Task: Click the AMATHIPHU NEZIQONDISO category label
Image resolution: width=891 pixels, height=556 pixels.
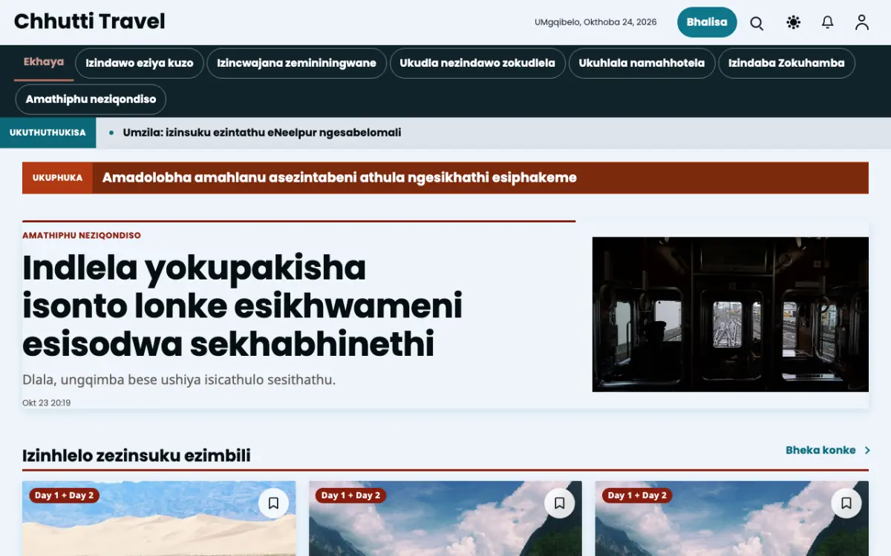Action: pos(82,235)
